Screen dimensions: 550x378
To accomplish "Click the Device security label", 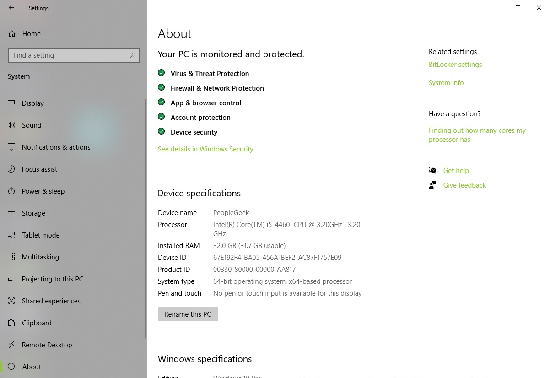I will point(194,132).
